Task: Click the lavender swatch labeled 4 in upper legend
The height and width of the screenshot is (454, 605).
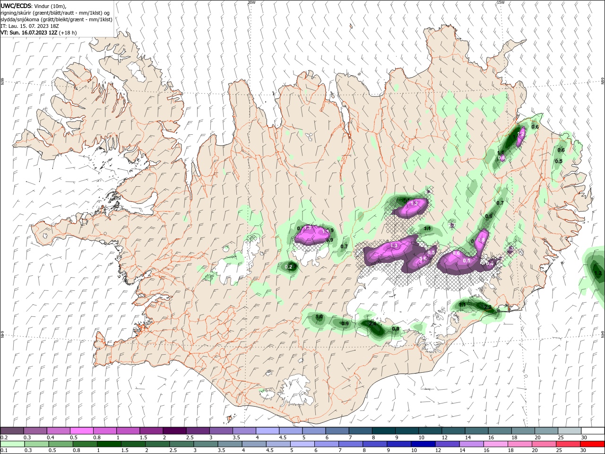Action: tap(268, 431)
